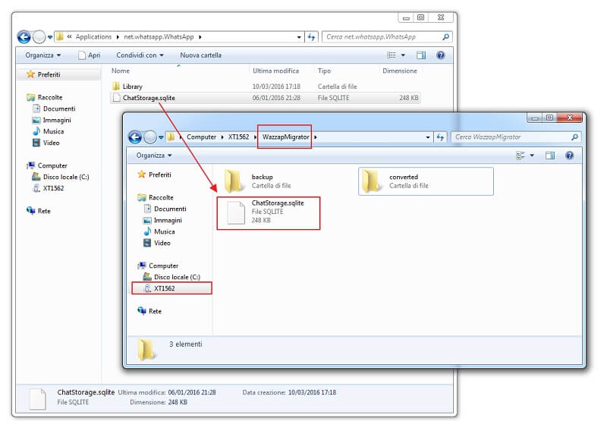Select XT1562 device in front window sidebar

(164, 288)
